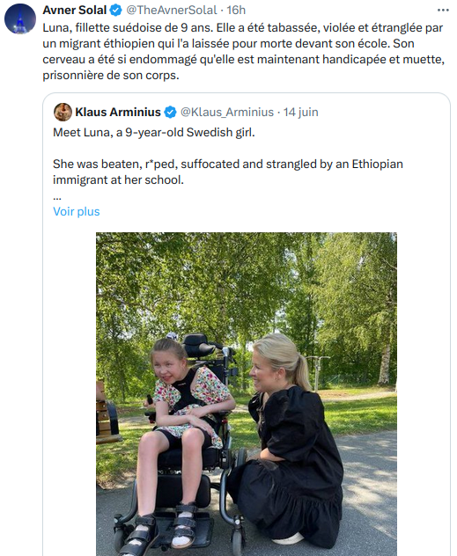Click verified badge beside Avner Solal
Screen dimensions: 457x556
[x=115, y=11]
